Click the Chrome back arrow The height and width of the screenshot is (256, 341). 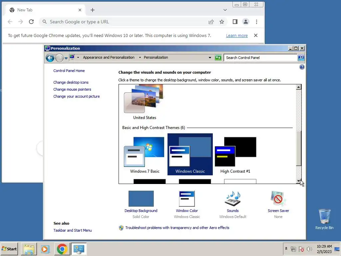coord(10,22)
